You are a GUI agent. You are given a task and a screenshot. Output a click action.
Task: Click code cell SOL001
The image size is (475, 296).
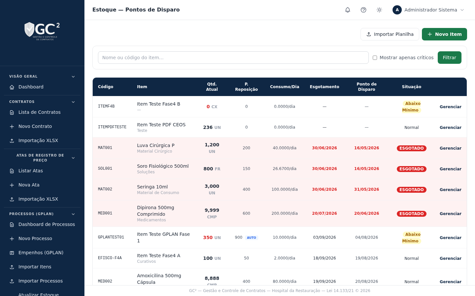105,169
